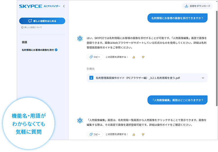This screenshot has width=218, height=152.
Task: Copy the second answer with コピー
Action: (x=95, y=134)
